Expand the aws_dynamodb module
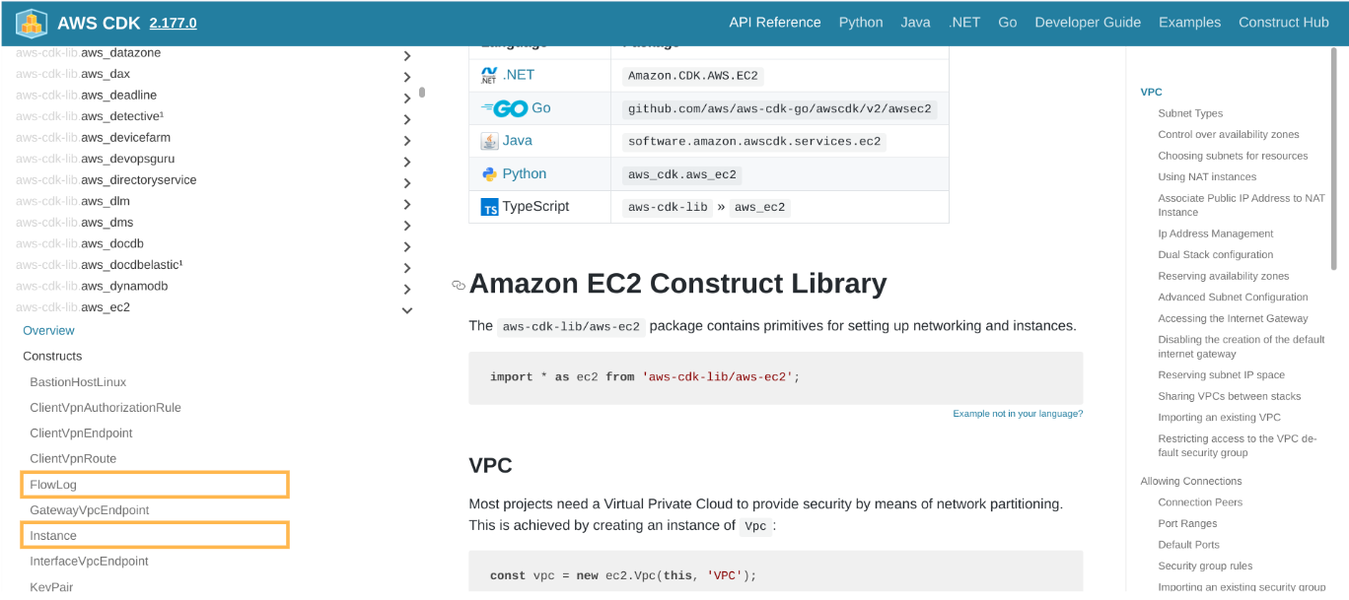The image size is (1349, 600). point(407,289)
